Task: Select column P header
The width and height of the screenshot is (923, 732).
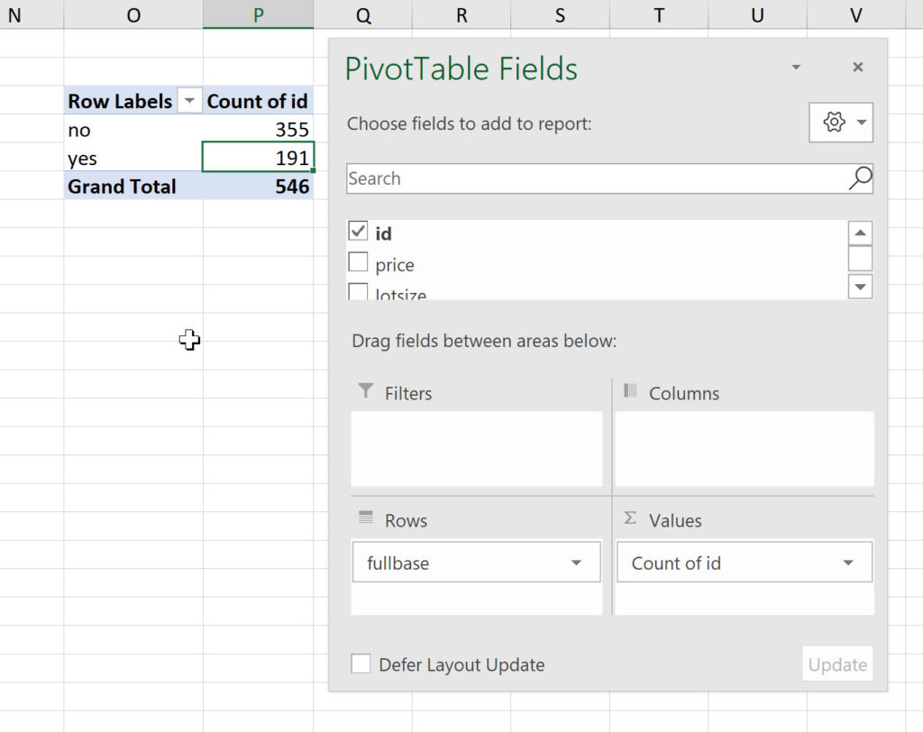Action: tap(258, 14)
